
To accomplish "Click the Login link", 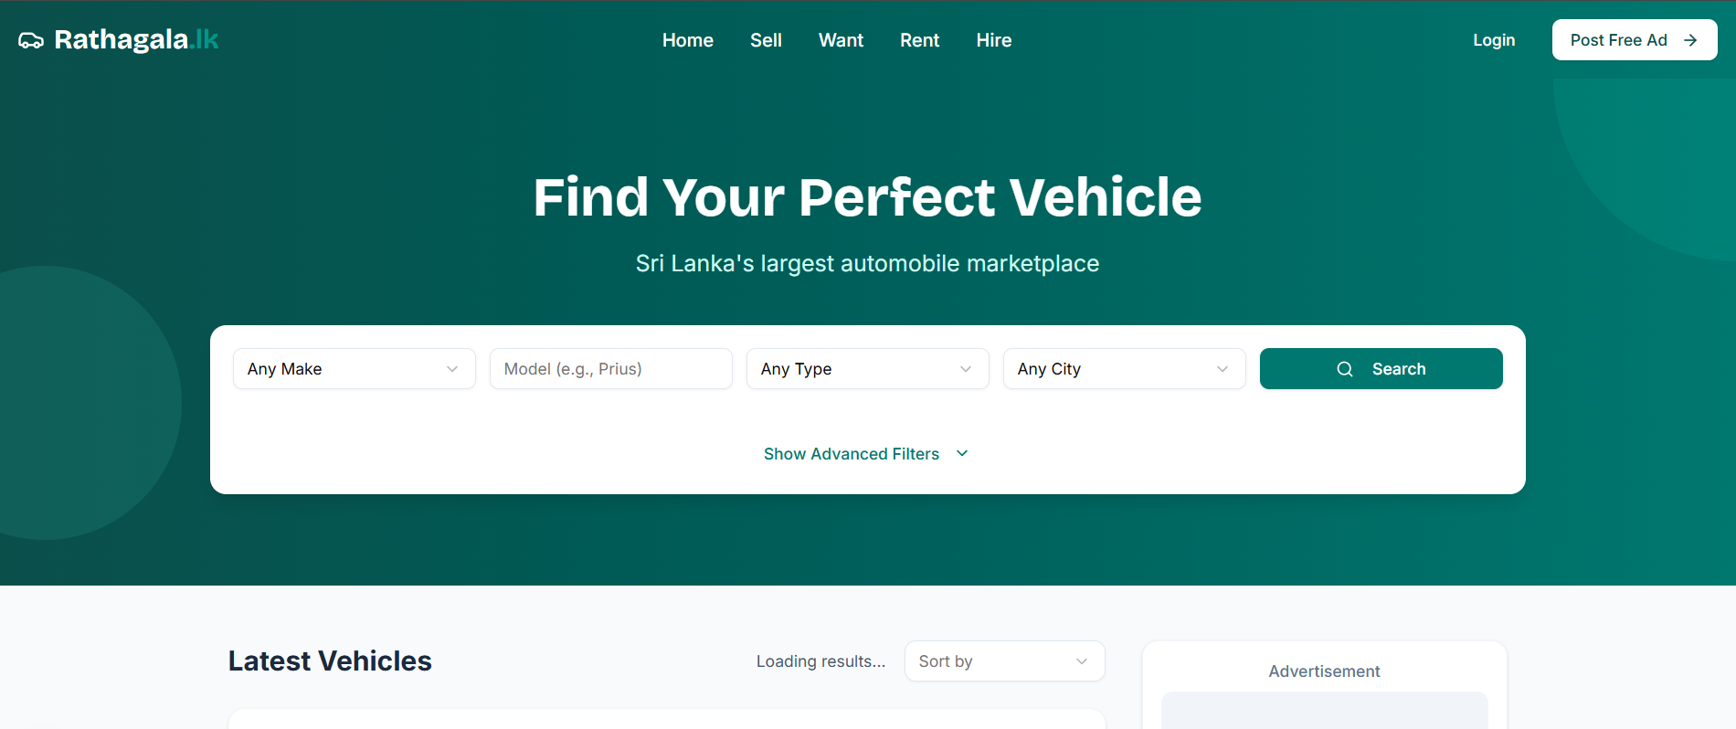I will coord(1493,40).
